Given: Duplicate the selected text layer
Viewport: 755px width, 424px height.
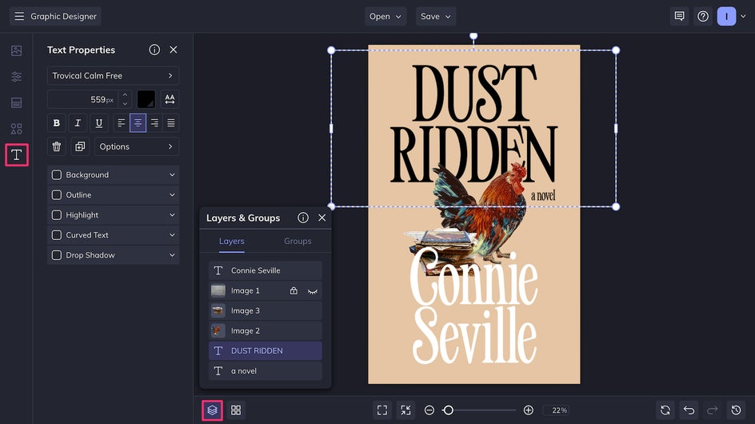Looking at the screenshot, I should tap(79, 146).
